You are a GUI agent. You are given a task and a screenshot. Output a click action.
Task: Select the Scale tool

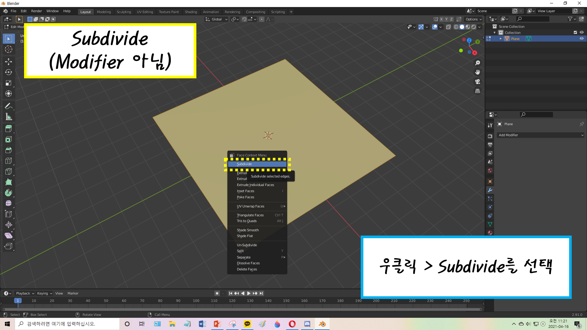click(x=9, y=83)
